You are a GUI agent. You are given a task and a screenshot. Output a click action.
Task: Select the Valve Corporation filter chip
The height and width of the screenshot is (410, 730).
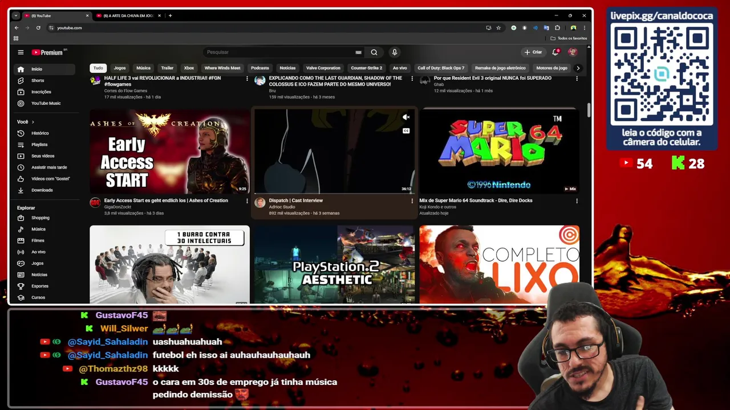(323, 68)
